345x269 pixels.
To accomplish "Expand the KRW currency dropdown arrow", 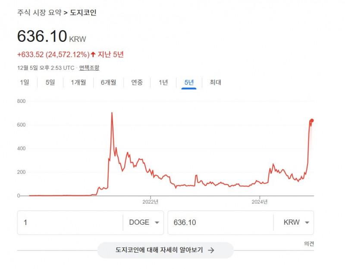I will tap(307, 223).
